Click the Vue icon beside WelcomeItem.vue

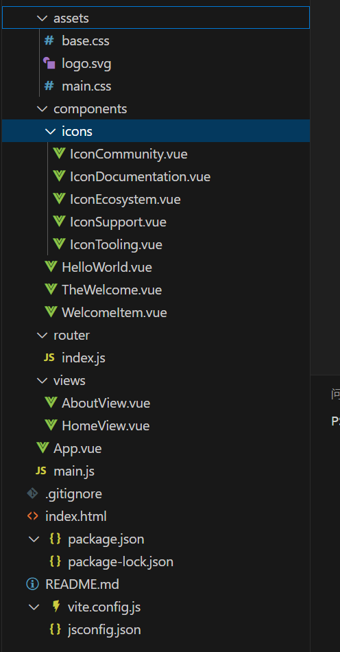[x=51, y=312]
